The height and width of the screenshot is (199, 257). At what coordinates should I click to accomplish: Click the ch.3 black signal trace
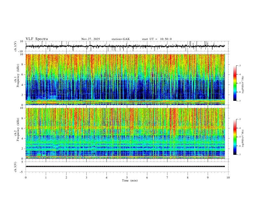coord(125,166)
